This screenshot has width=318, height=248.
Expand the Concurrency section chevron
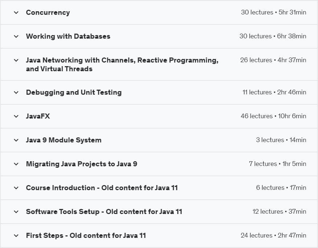tap(16, 13)
